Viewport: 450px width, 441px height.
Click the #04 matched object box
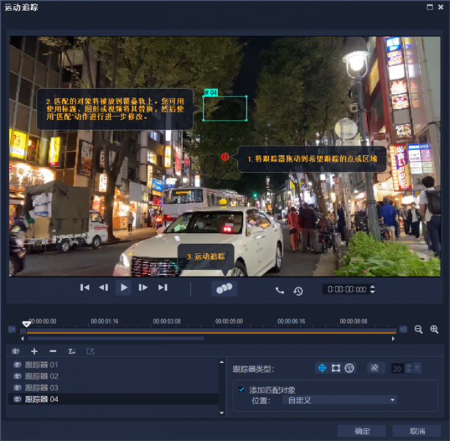point(225,108)
